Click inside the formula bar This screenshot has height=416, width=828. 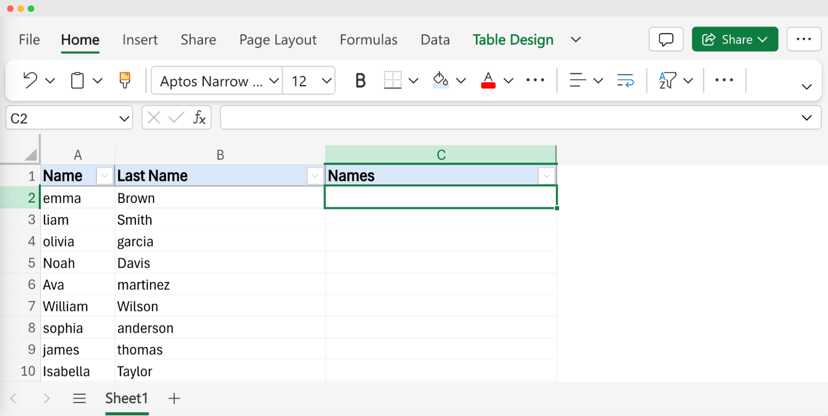click(x=431, y=117)
